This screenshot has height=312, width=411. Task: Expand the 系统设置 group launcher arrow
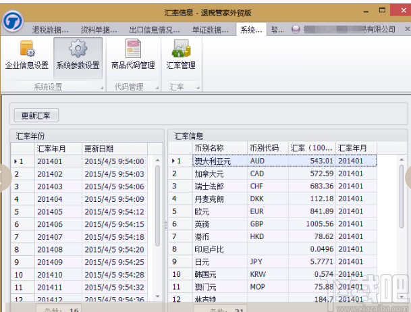pos(102,88)
